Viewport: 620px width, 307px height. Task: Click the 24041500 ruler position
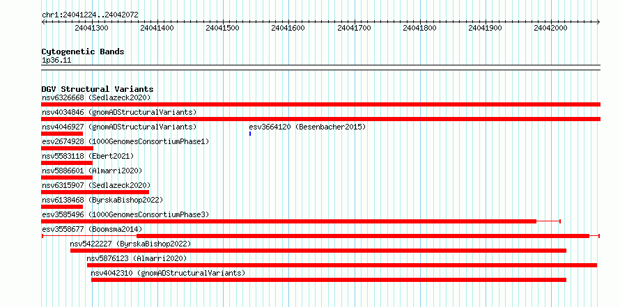(x=223, y=28)
